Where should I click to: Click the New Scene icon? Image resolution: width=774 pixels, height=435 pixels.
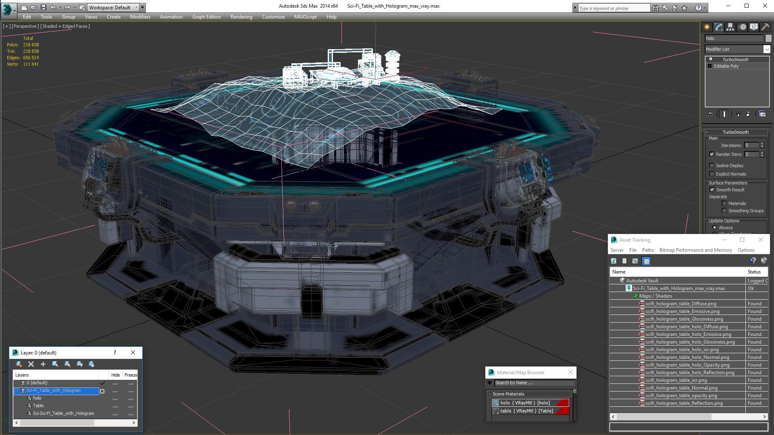(24, 7)
